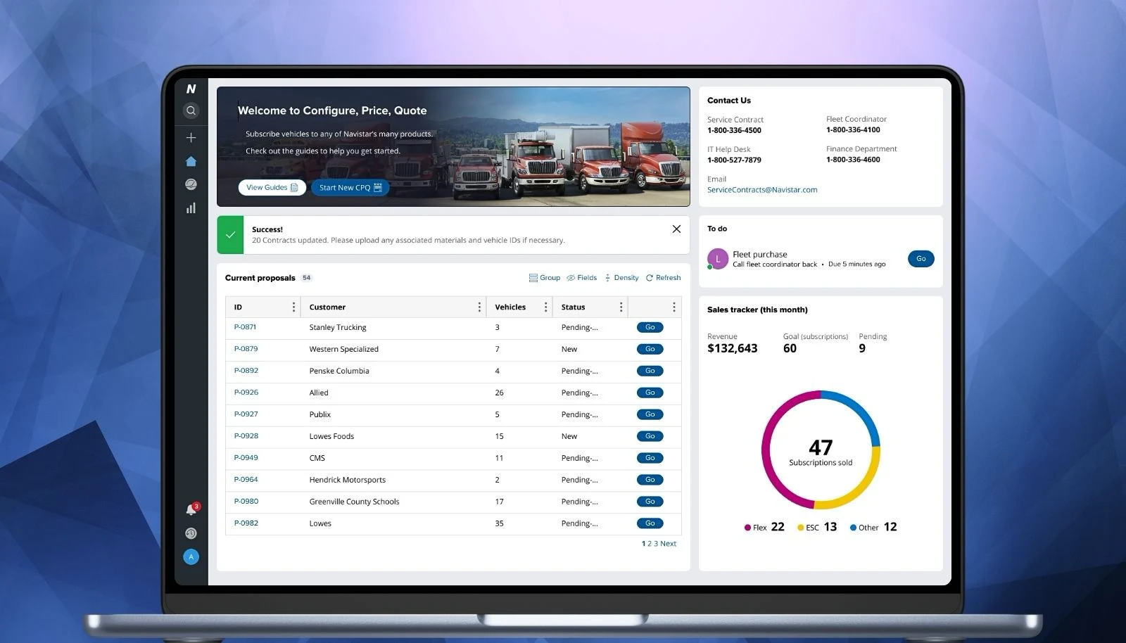
Task: Click Finance Department phone 1-800-336-4600
Action: (853, 160)
